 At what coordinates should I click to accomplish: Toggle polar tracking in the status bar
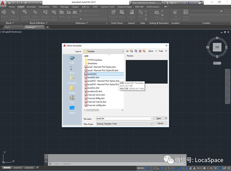click(x=162, y=168)
